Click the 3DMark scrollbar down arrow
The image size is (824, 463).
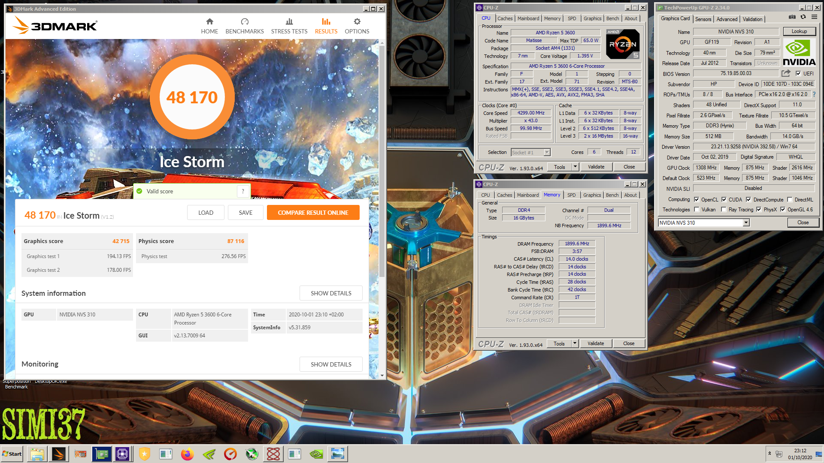382,376
